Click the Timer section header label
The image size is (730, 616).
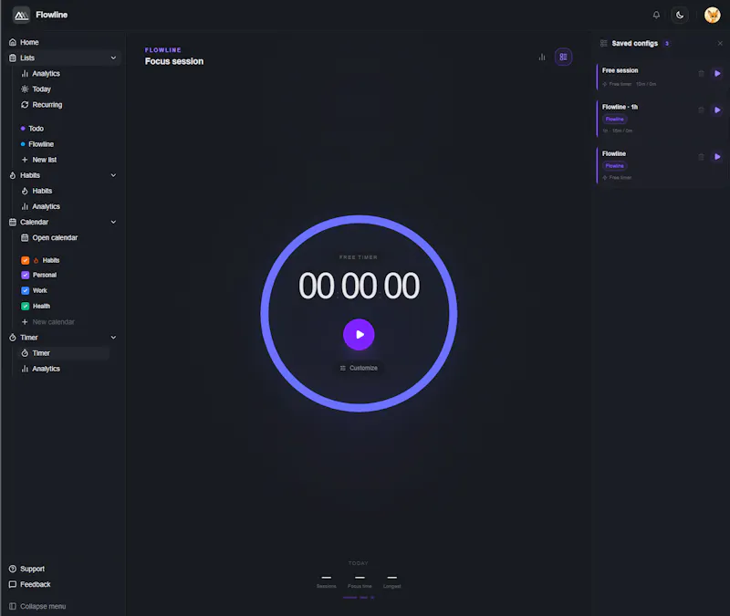pos(29,338)
